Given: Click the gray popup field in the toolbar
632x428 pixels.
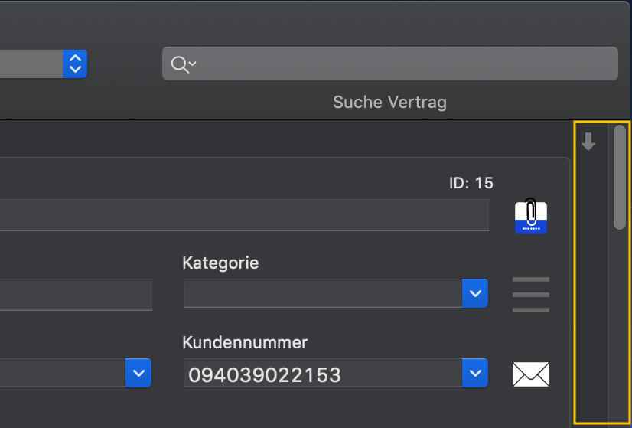Looking at the screenshot, I should pyautogui.click(x=31, y=64).
